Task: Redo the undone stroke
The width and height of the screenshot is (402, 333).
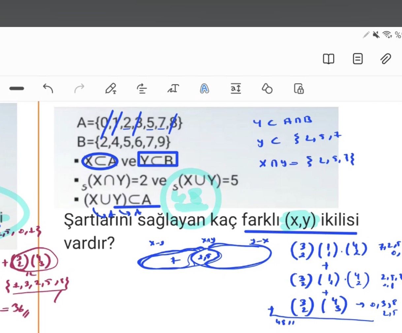Action: [x=79, y=89]
